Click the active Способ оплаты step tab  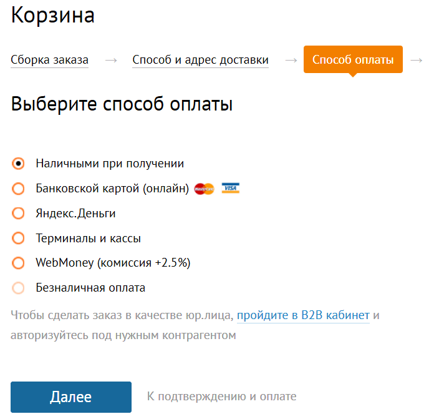(353, 59)
